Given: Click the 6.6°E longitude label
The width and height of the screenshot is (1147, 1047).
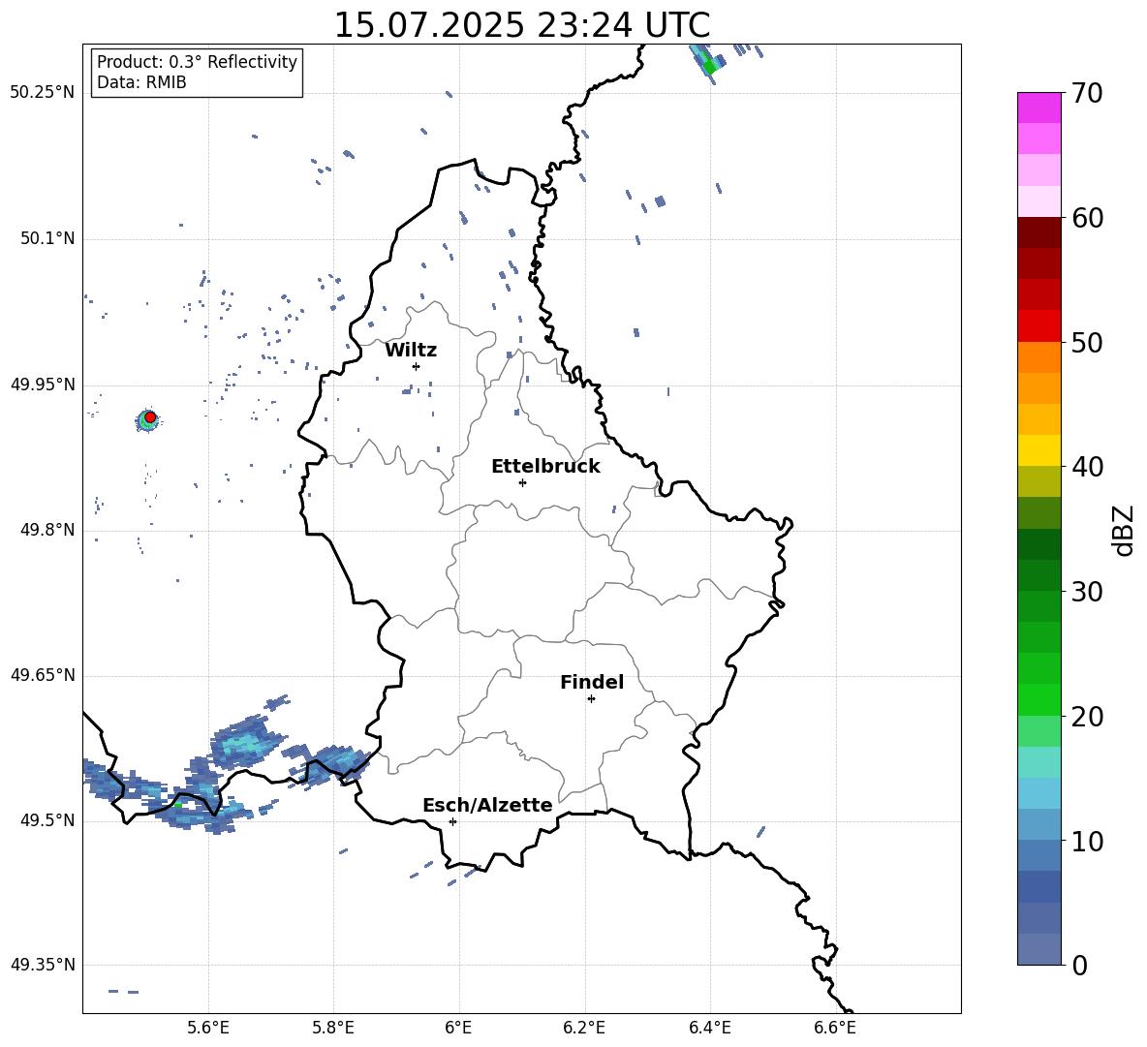Looking at the screenshot, I should [835, 1028].
